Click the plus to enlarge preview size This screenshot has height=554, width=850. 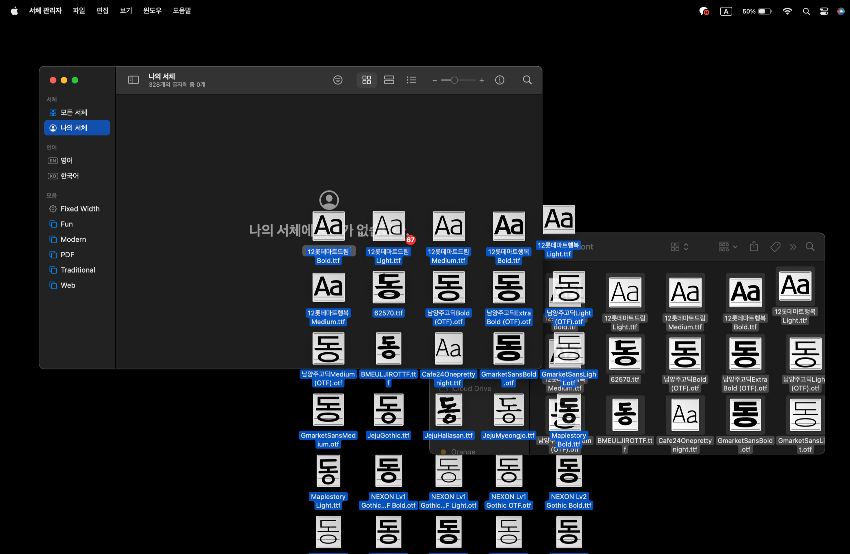tap(482, 81)
